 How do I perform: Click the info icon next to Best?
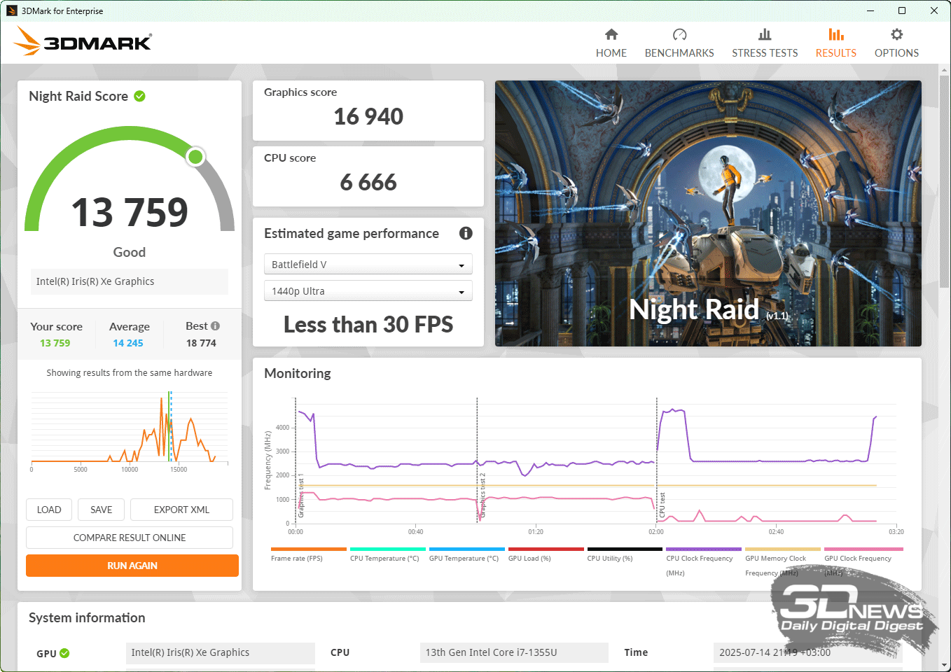coord(215,325)
